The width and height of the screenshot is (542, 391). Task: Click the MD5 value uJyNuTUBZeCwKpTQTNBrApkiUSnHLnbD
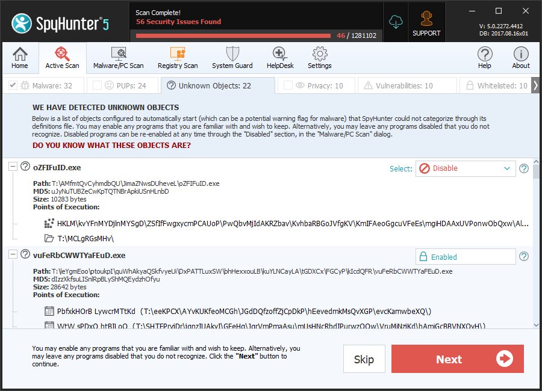click(x=110, y=191)
